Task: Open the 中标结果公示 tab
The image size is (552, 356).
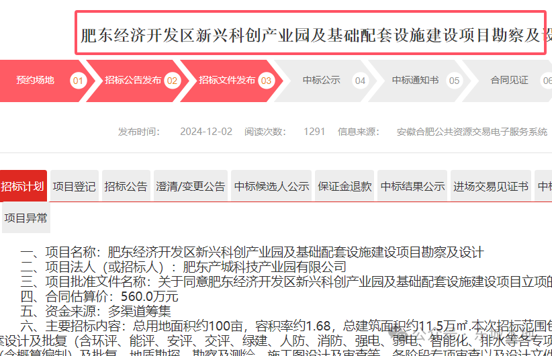Action: tap(412, 186)
